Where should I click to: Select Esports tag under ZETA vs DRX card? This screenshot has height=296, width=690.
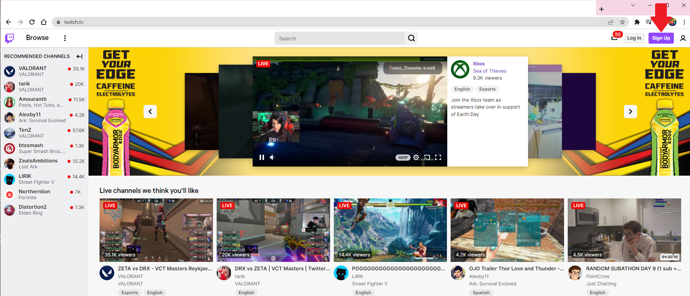coord(130,293)
